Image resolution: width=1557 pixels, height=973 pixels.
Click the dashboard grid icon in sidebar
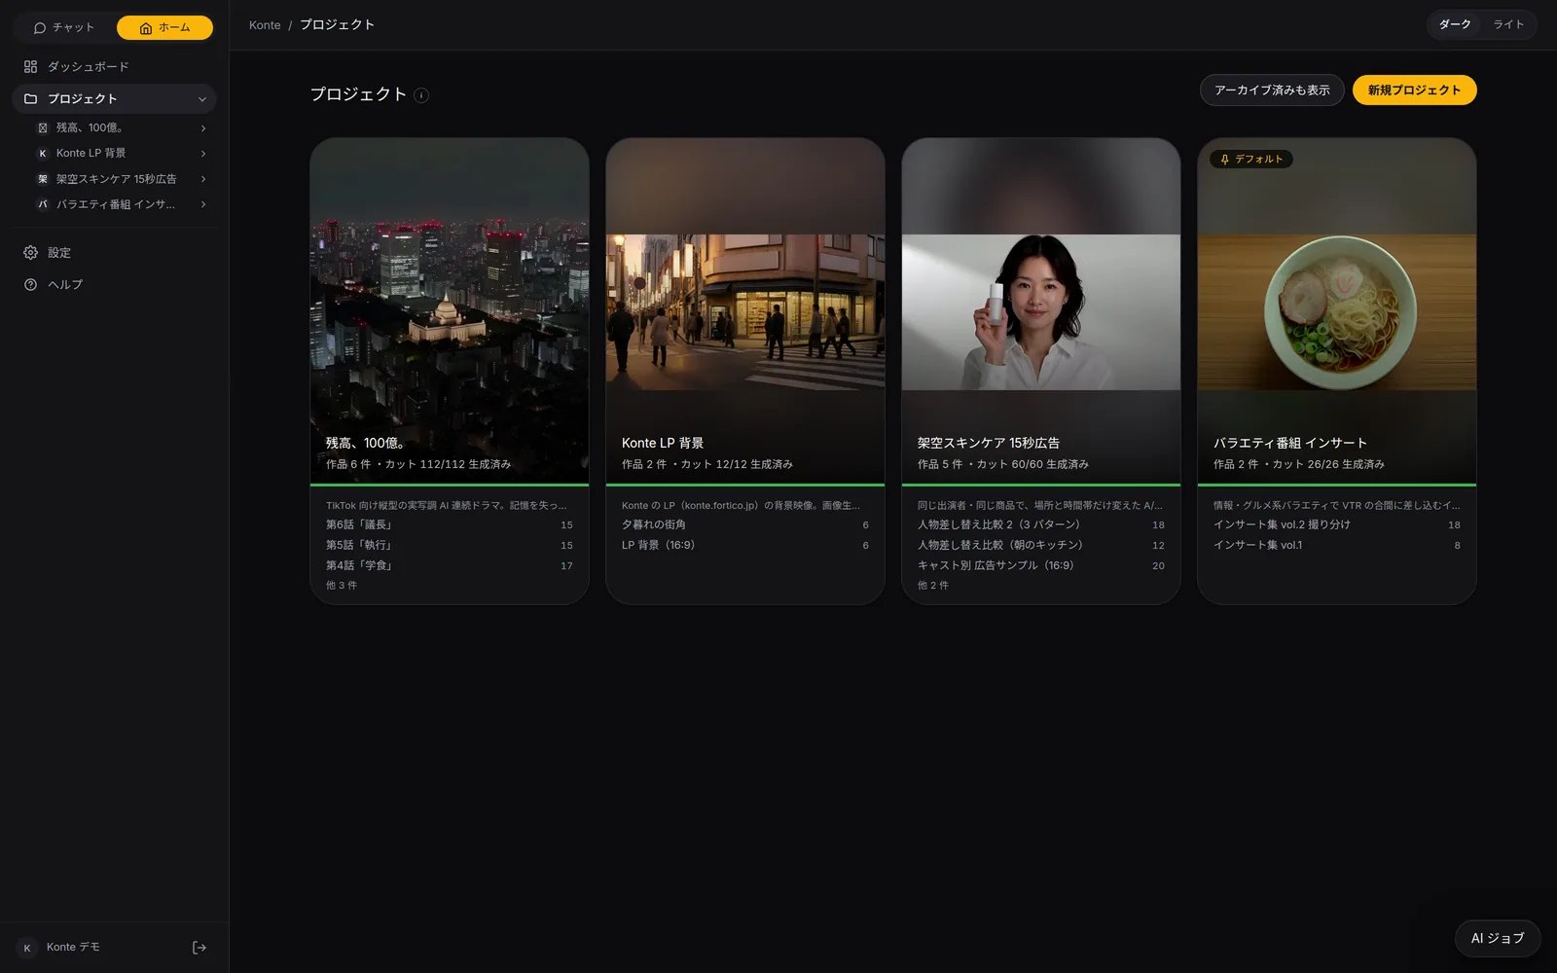(30, 66)
